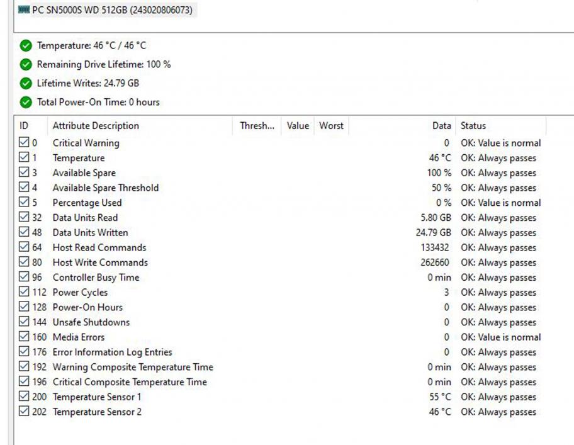The image size is (574, 445).
Task: Sort the list by Status column
Action: point(473,126)
